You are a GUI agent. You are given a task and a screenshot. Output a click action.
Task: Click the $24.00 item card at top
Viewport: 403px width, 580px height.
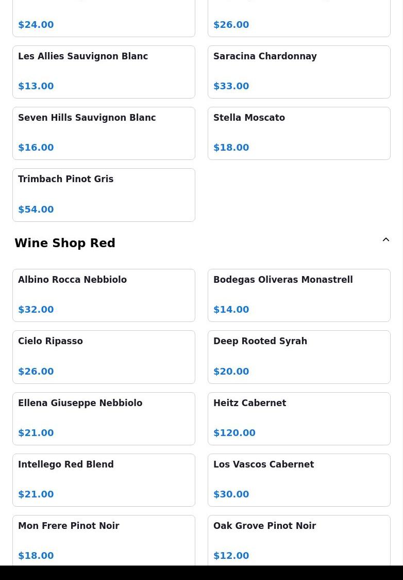point(104,21)
